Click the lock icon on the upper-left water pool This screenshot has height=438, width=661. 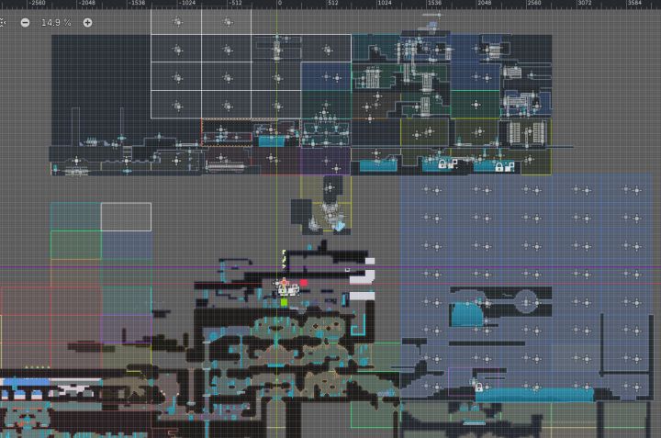coord(442,164)
